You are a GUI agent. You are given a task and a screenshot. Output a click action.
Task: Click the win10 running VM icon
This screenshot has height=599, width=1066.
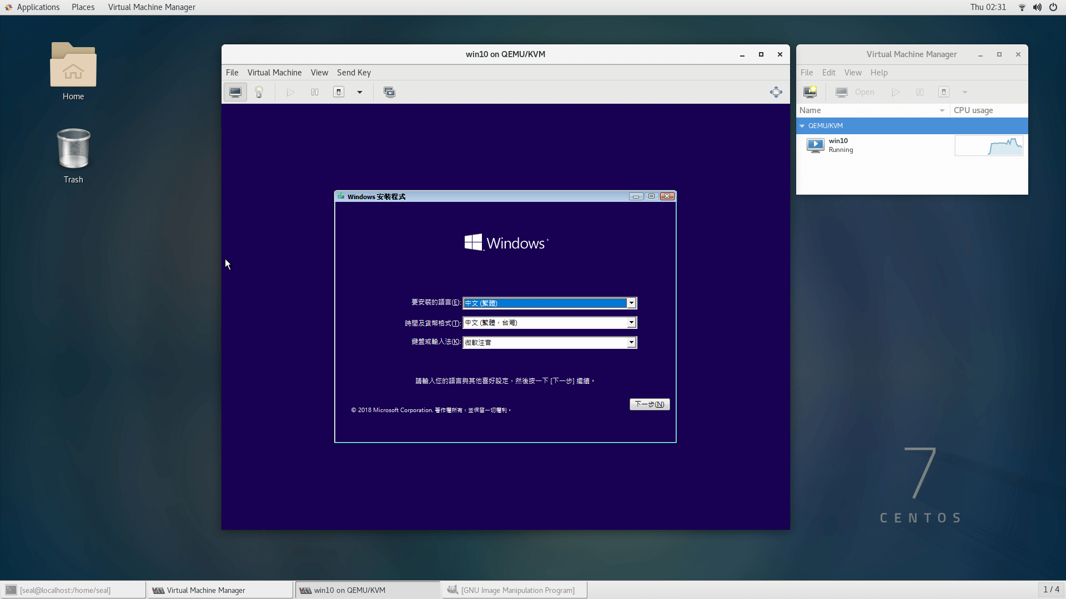(x=816, y=145)
